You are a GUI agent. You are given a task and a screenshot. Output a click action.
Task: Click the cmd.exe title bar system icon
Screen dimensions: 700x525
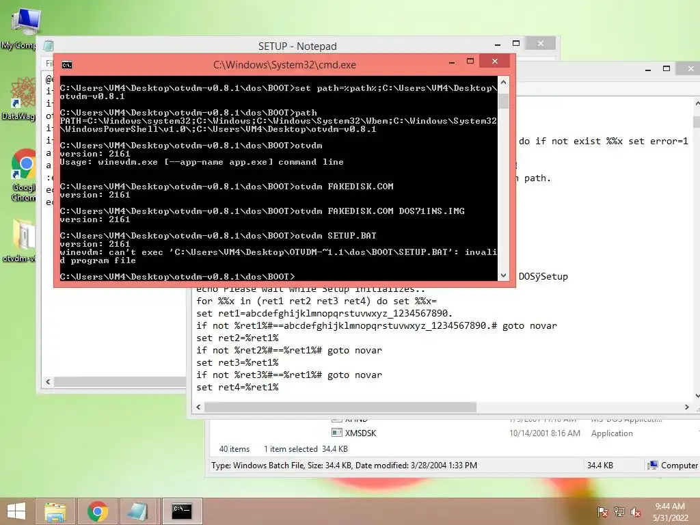click(x=67, y=65)
